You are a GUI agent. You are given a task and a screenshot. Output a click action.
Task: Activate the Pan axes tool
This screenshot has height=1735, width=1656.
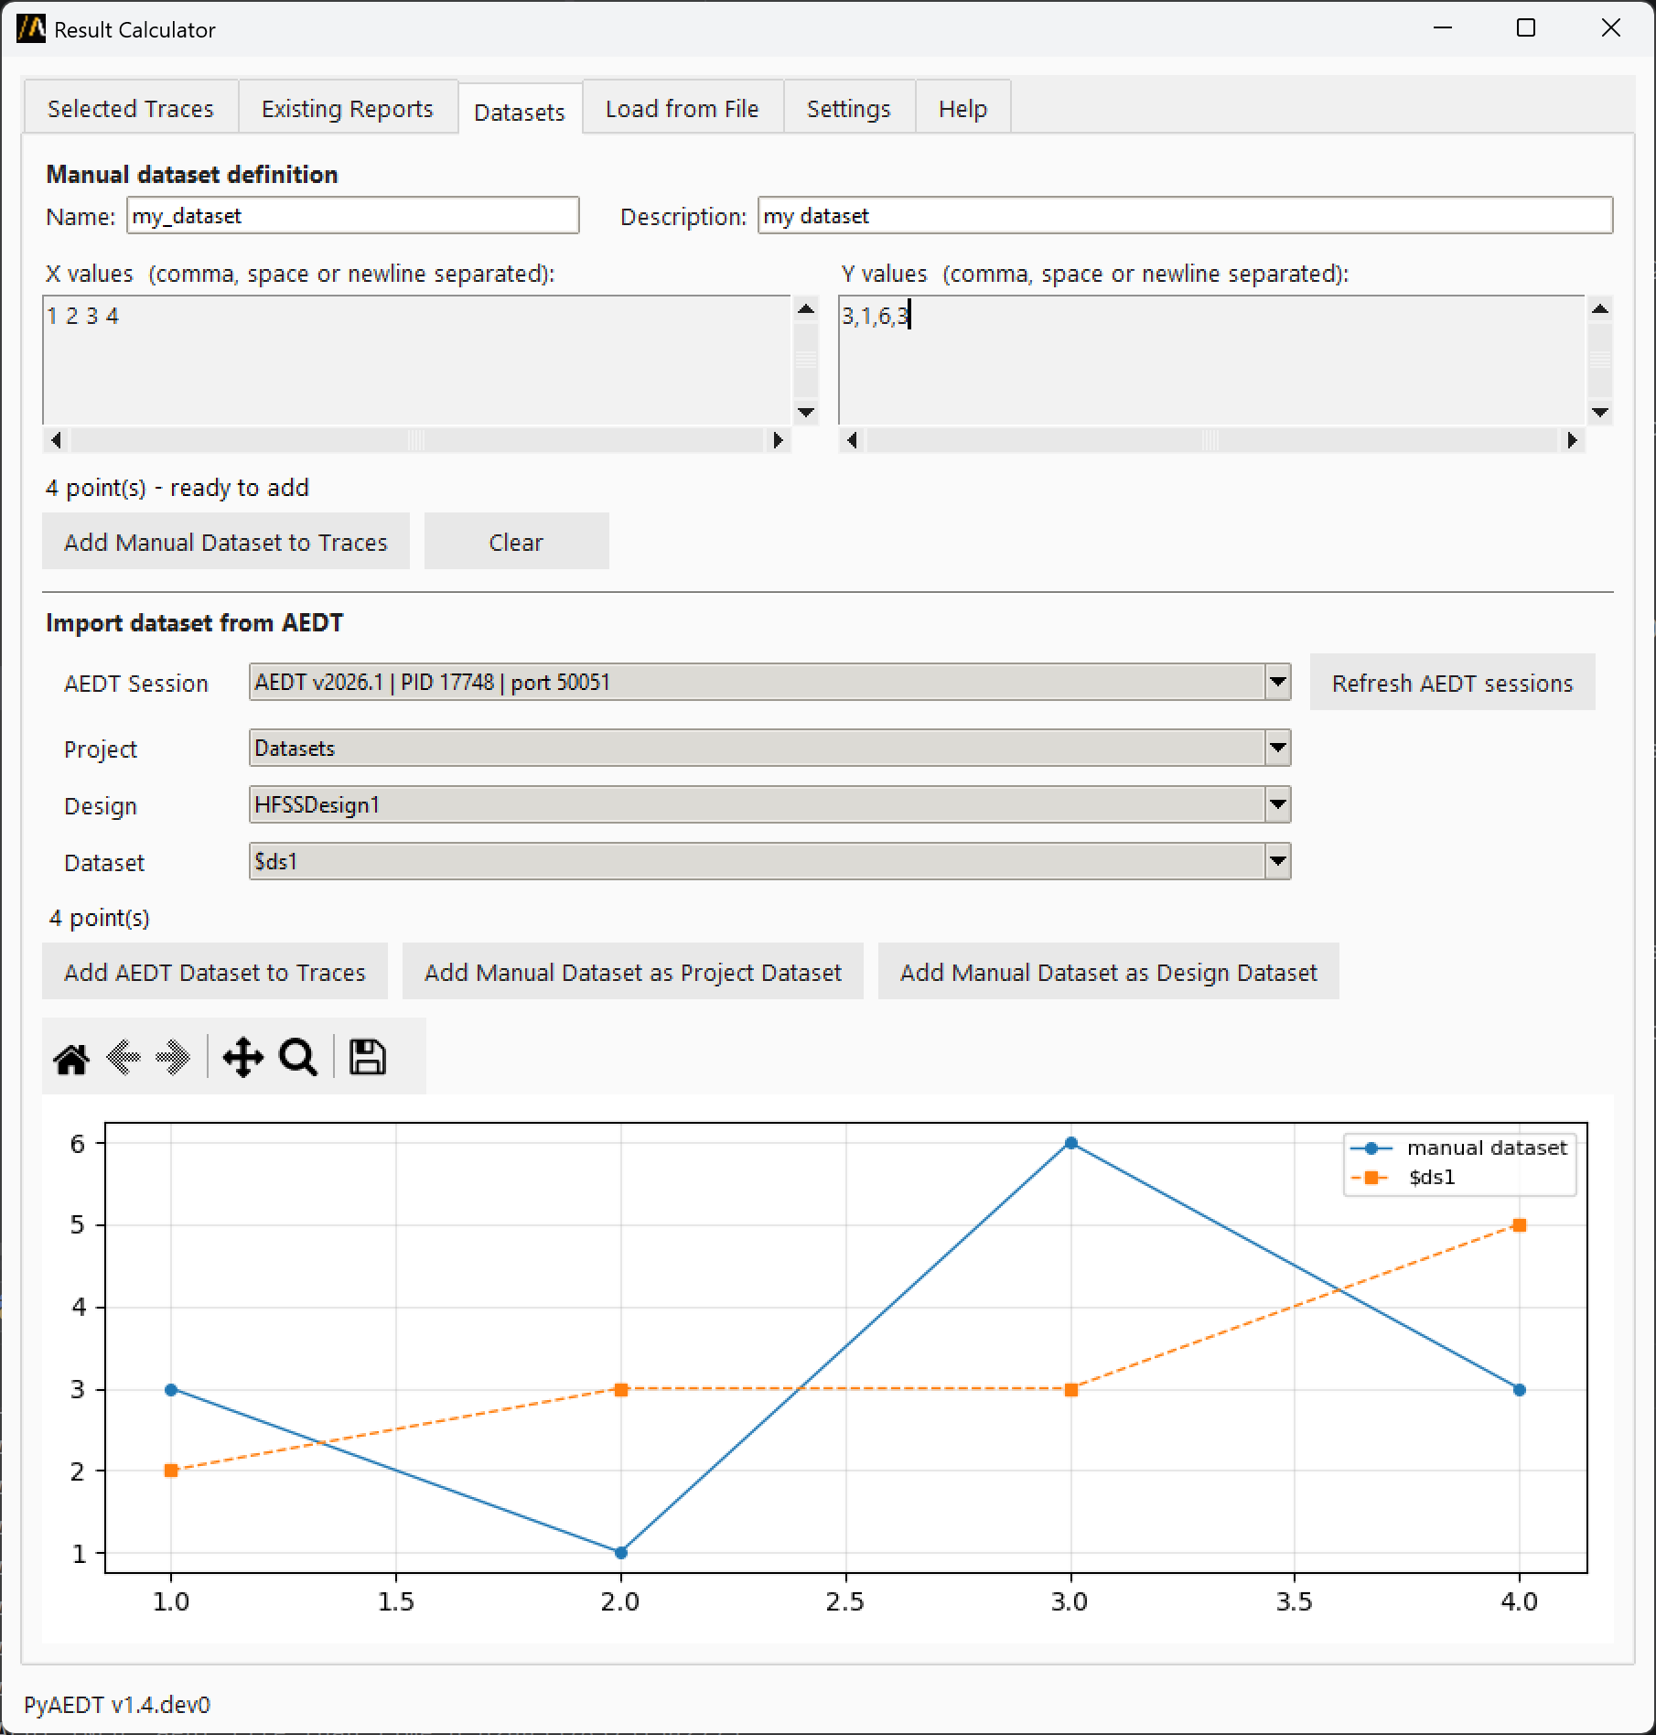(242, 1058)
